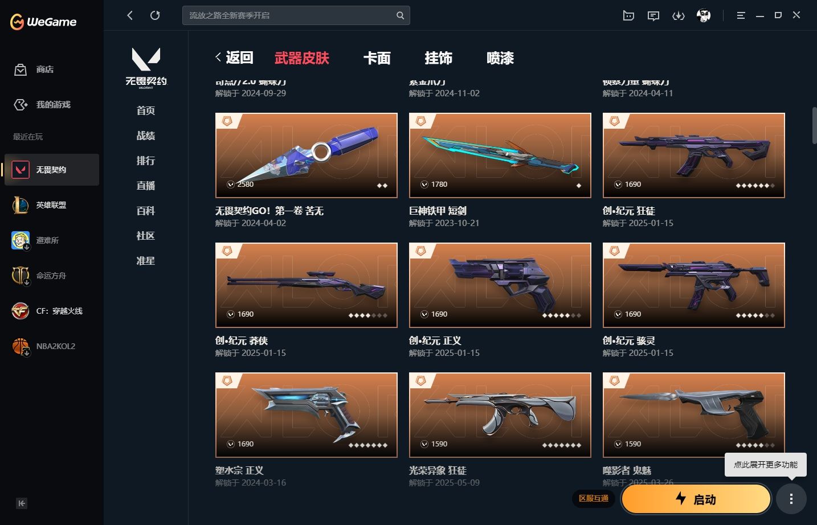817x525 pixels.
Task: Select 战绩 in the game menu
Action: [x=146, y=136]
